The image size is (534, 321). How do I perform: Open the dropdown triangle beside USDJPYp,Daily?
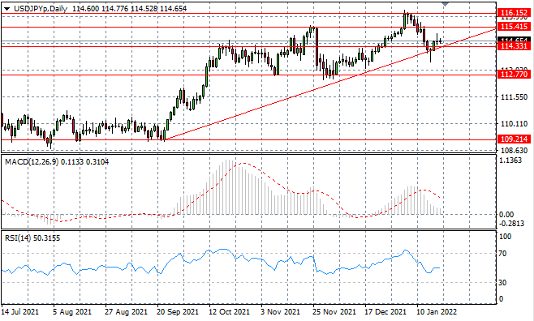[6, 8]
